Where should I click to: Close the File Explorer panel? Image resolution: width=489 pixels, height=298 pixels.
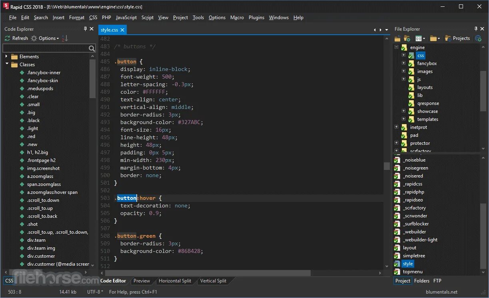coord(482,29)
